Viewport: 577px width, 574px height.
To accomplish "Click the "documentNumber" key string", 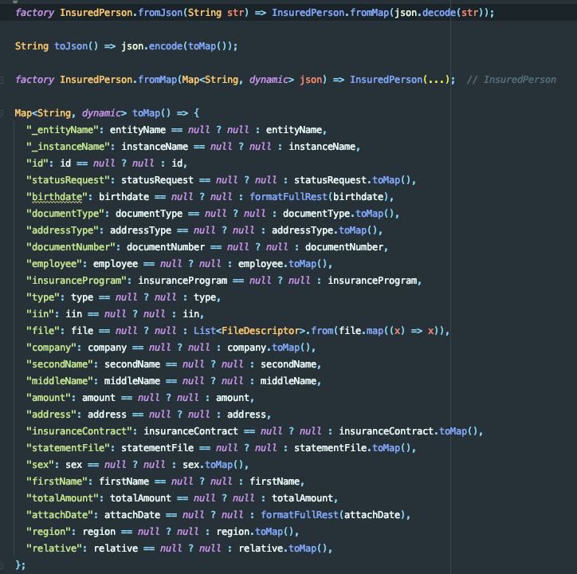I will 71,247.
